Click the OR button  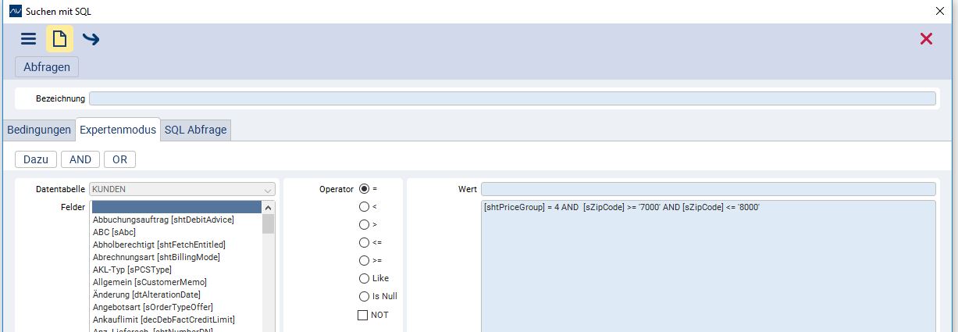(x=119, y=159)
